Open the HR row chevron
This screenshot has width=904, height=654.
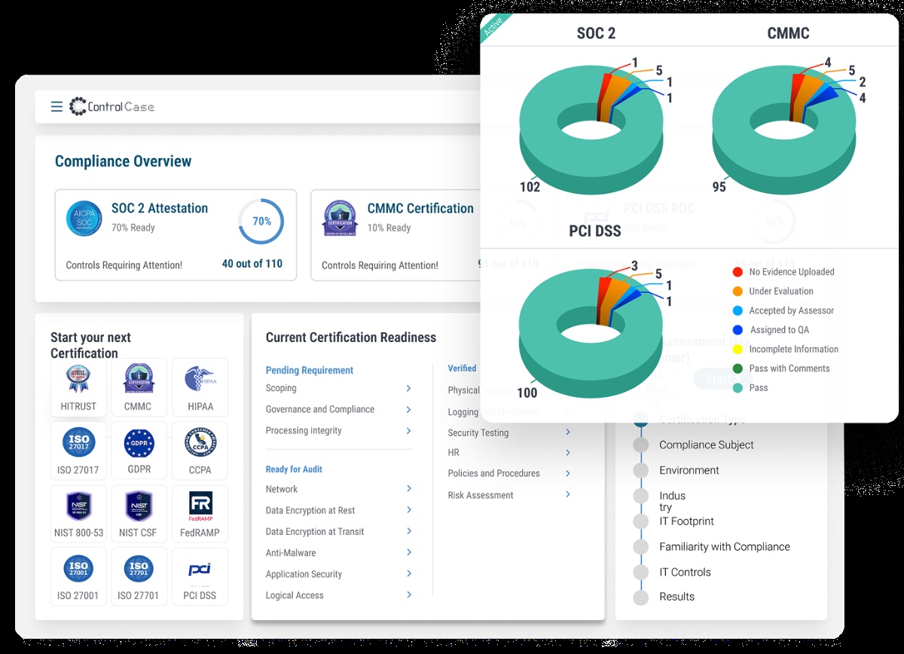pos(568,452)
